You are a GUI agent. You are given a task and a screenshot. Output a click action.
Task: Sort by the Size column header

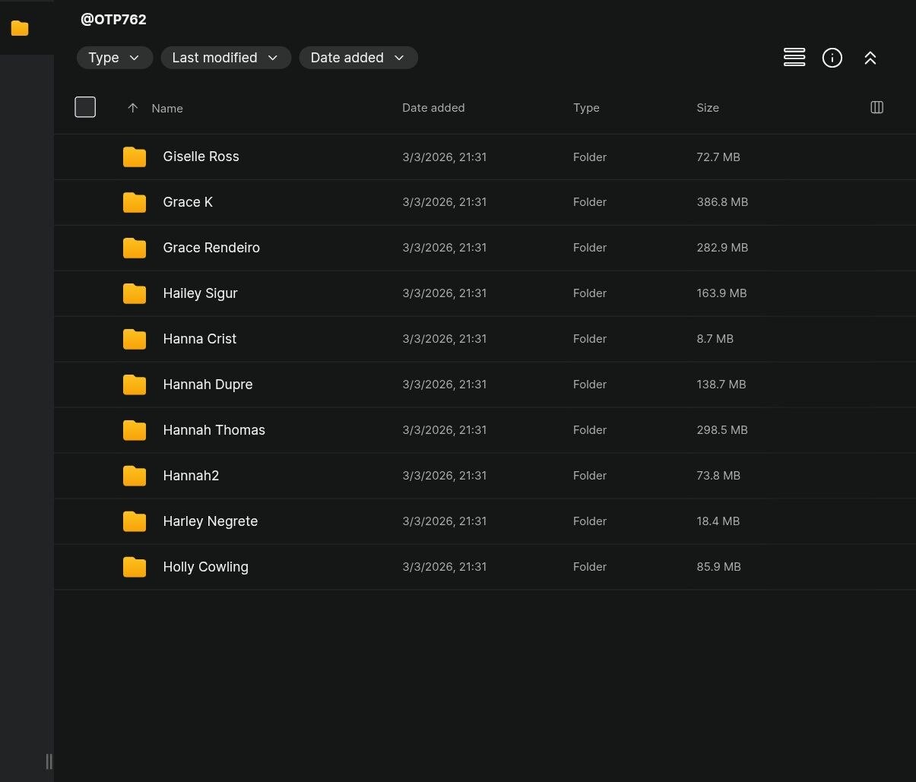click(707, 108)
